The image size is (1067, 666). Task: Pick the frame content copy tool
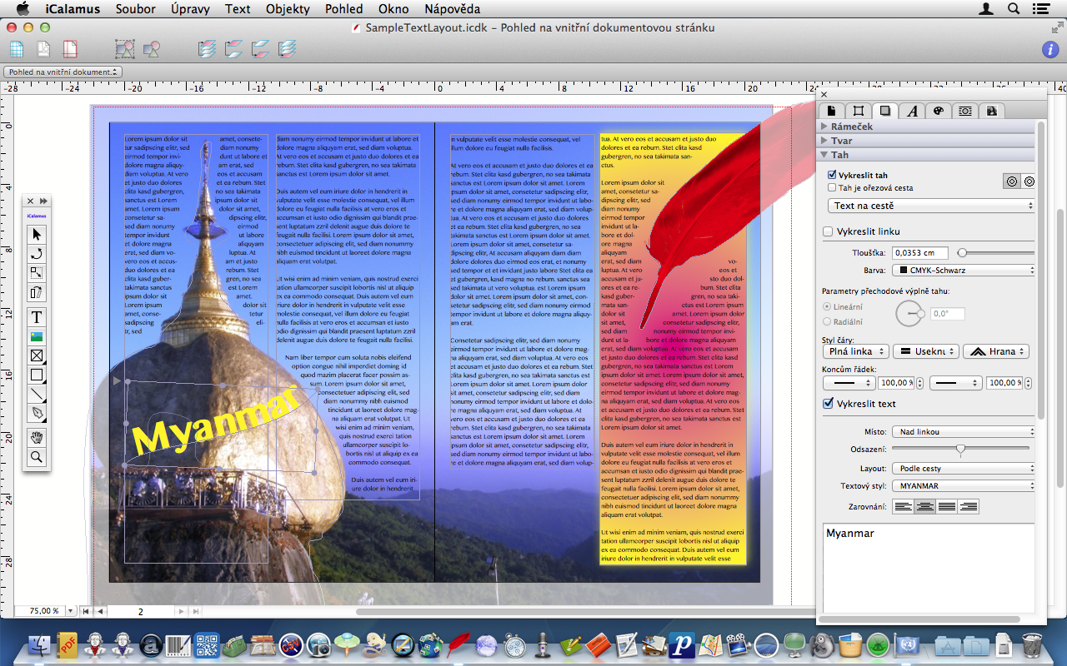(x=37, y=292)
